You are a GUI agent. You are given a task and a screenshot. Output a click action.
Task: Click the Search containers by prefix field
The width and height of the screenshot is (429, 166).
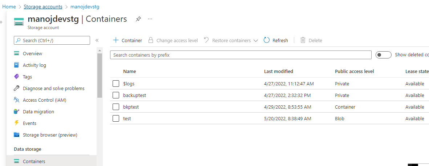coord(240,55)
